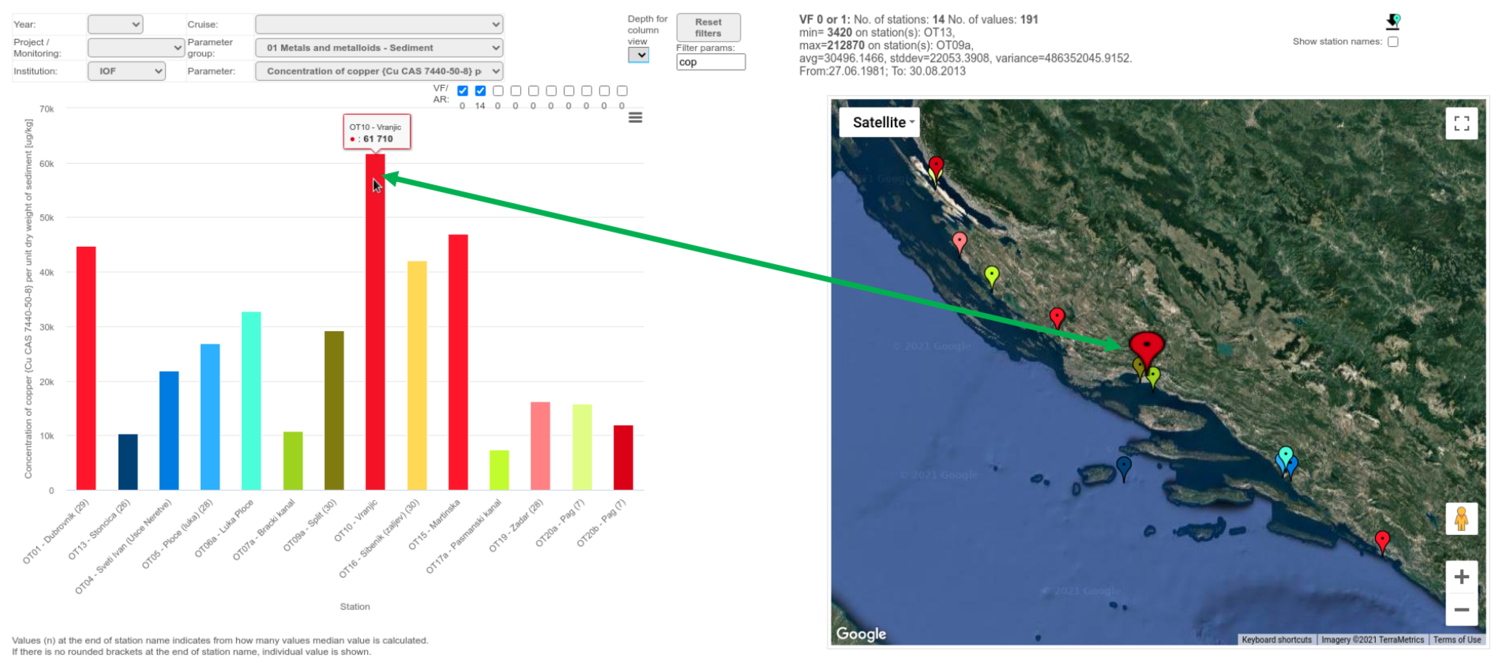Screen dimensions: 1498x663
Task: Expand the Parameter group dropdown
Action: [x=379, y=48]
